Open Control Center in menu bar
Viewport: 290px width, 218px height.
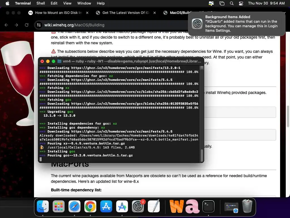[x=241, y=3]
